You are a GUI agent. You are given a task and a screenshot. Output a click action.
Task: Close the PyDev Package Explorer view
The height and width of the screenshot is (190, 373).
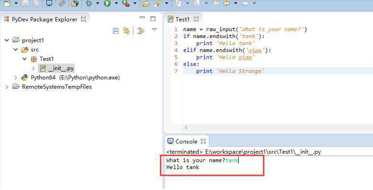(x=83, y=19)
